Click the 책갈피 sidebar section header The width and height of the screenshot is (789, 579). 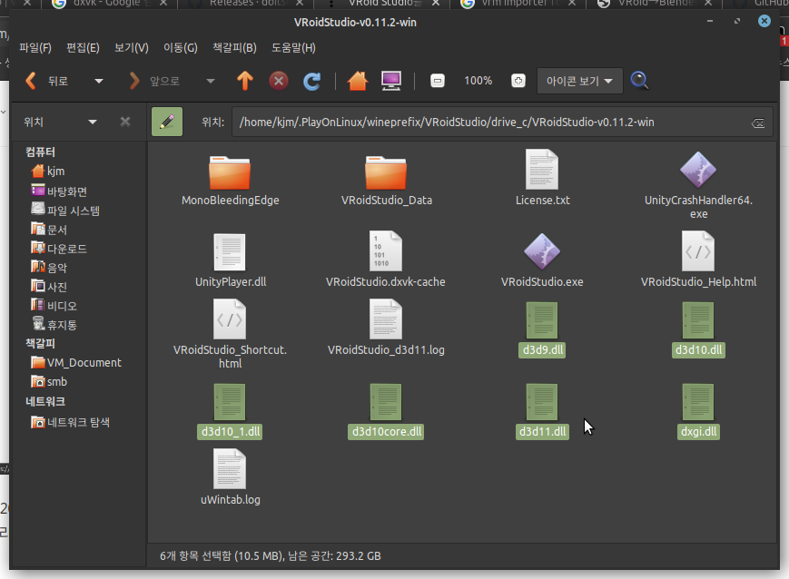(x=40, y=344)
